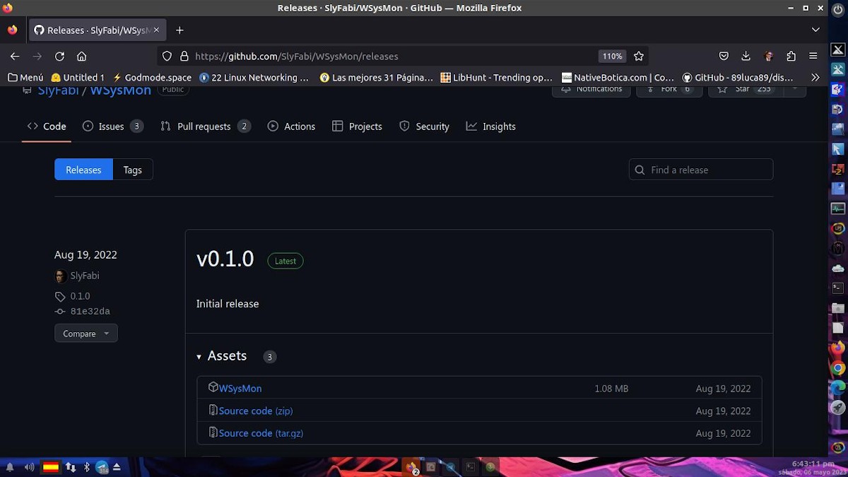Open the volume speaker tray icon
Viewport: 848px width, 477px height.
click(29, 467)
